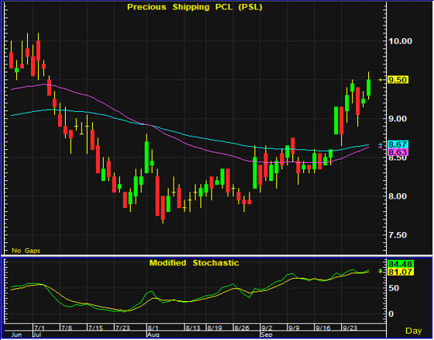The width and height of the screenshot is (434, 340).
Task: Click the white divider between price and stochastic panes
Action: pos(217,255)
